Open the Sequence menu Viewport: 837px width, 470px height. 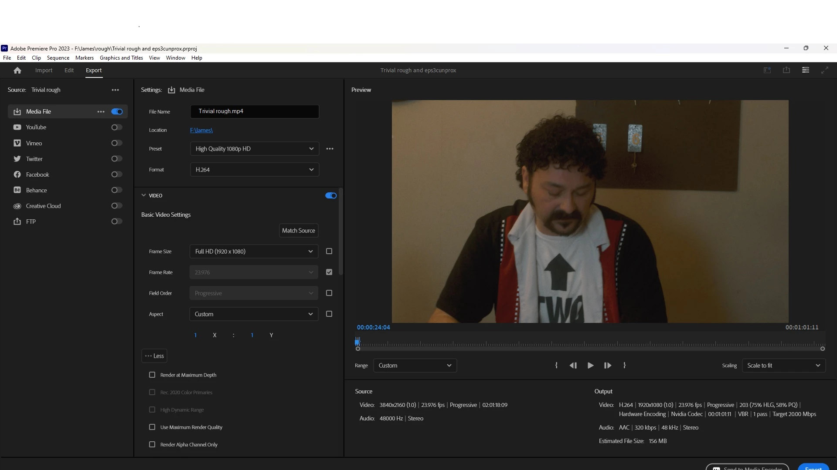click(x=58, y=58)
